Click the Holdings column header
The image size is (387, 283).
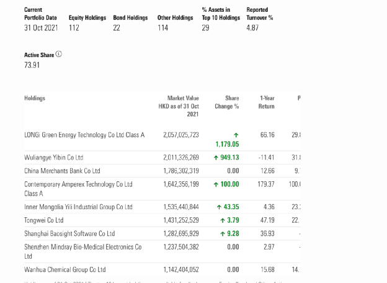pyautogui.click(x=35, y=98)
